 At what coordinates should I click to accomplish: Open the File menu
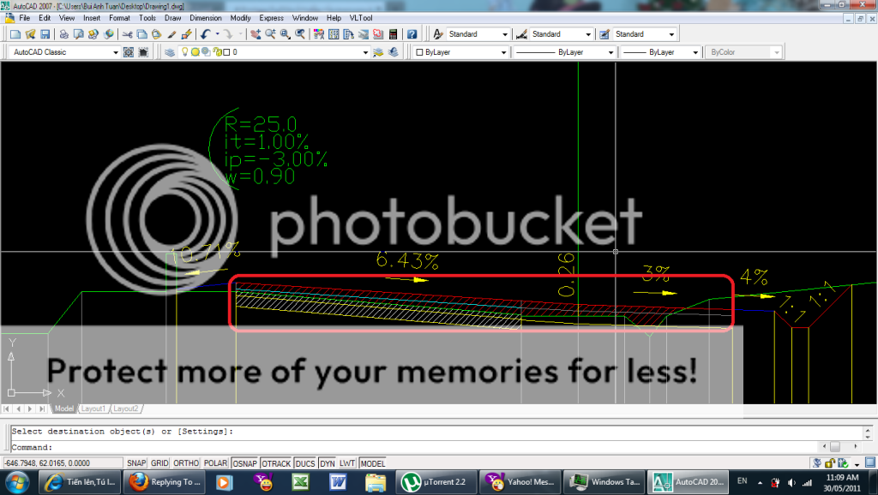point(25,18)
